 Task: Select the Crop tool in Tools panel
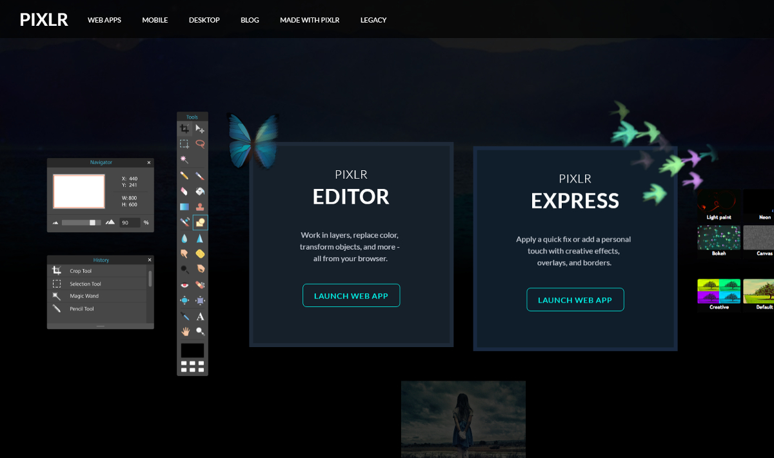click(184, 129)
